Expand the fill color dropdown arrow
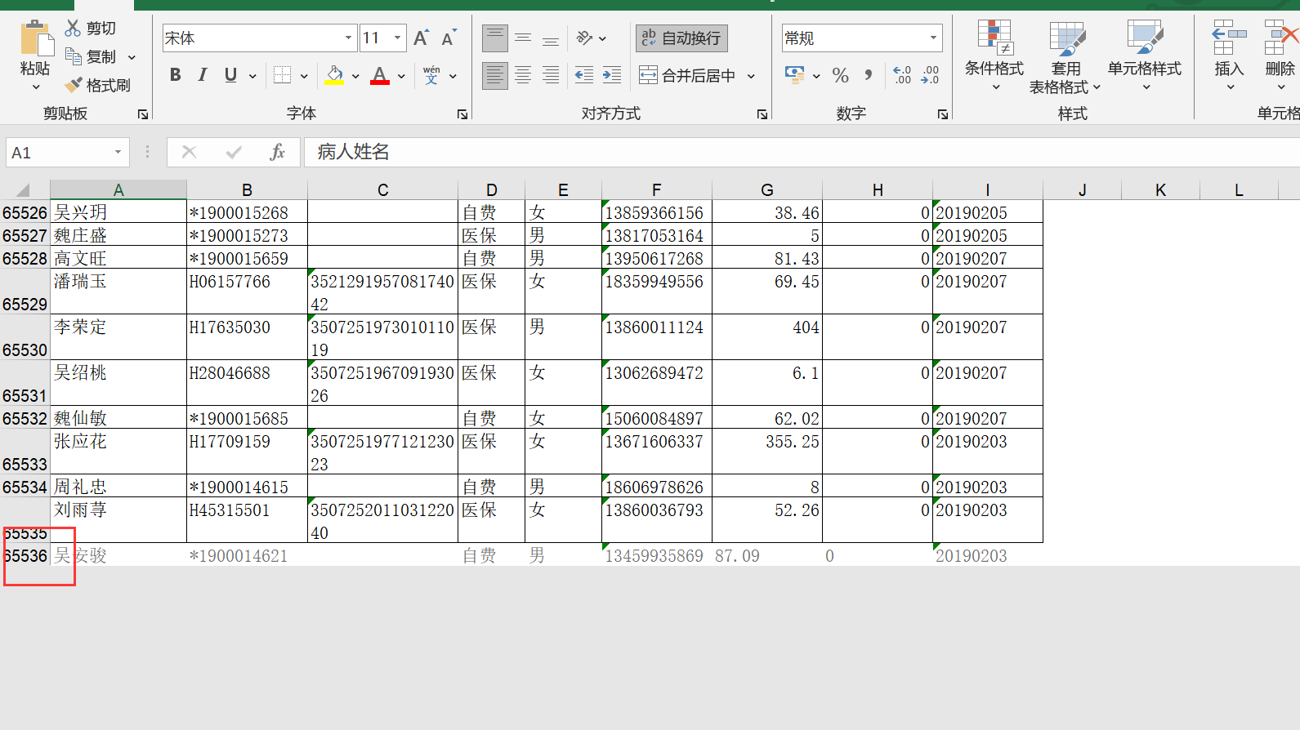The width and height of the screenshot is (1300, 730). pyautogui.click(x=355, y=76)
